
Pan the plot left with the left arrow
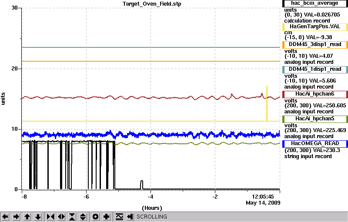tap(5, 216)
